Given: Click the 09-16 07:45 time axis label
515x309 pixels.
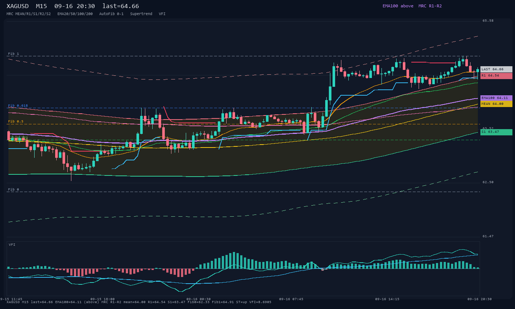Looking at the screenshot, I should tap(291, 299).
